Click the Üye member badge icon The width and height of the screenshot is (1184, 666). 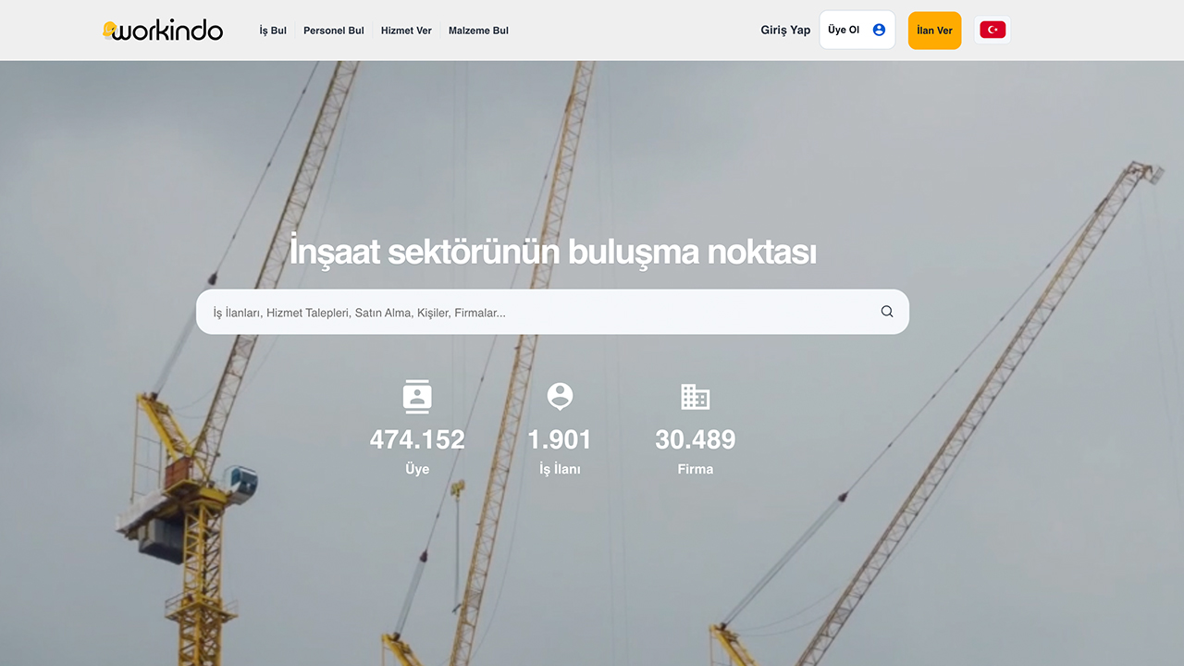tap(417, 396)
